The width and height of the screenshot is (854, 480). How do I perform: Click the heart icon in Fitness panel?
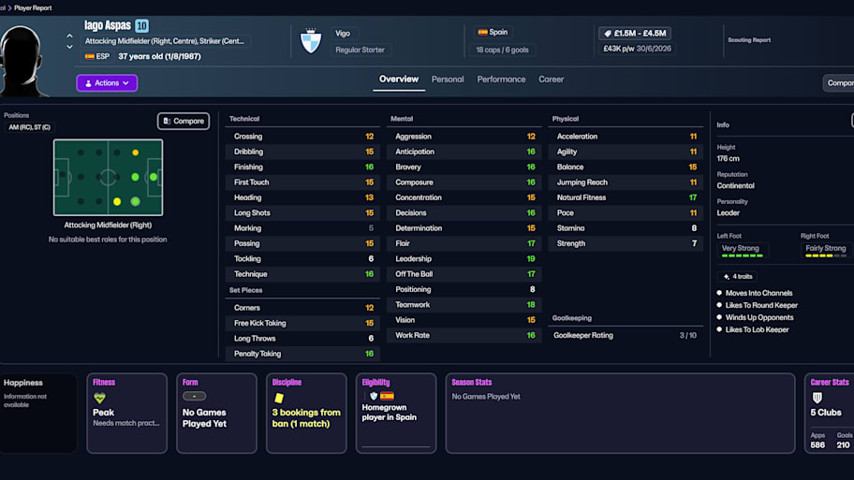click(x=99, y=399)
